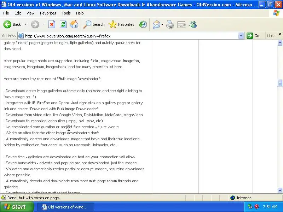Click the Links toolbar label

271,36
